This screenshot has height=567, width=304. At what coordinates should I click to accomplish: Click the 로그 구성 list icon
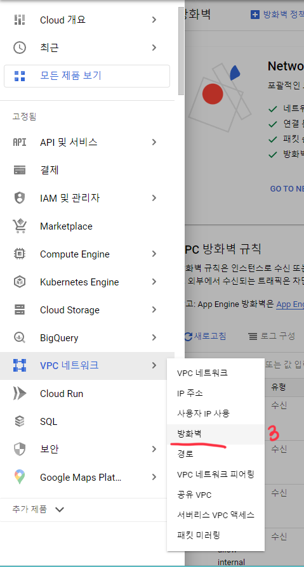pyautogui.click(x=253, y=336)
